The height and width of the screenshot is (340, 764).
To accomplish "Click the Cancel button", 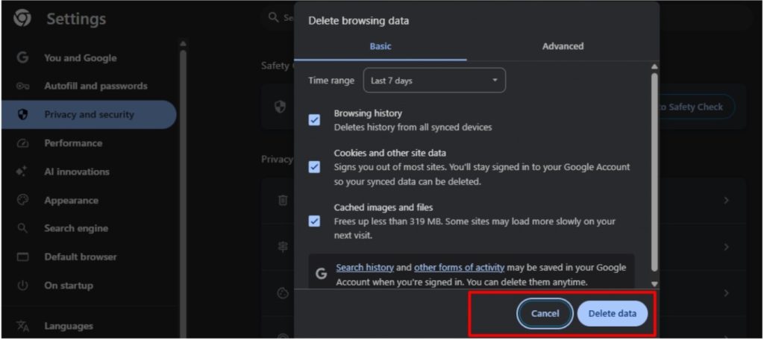I will (545, 313).
